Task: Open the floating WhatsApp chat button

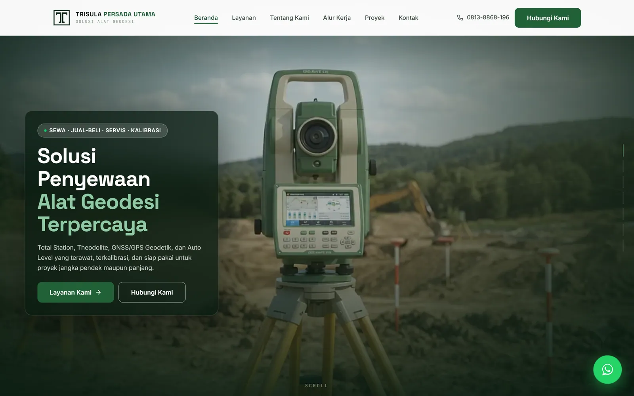Action: click(607, 369)
